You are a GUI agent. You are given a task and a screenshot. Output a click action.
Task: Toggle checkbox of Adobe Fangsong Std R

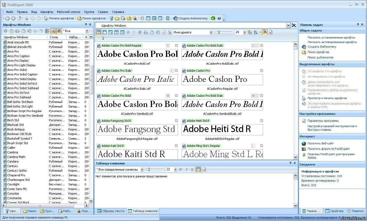[x=176, y=121]
